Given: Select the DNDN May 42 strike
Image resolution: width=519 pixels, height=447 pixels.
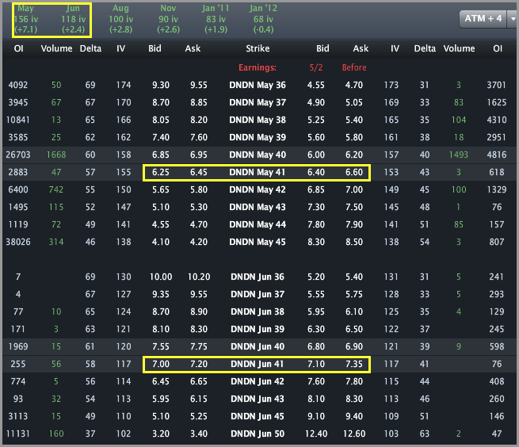Looking at the screenshot, I should click(x=258, y=189).
